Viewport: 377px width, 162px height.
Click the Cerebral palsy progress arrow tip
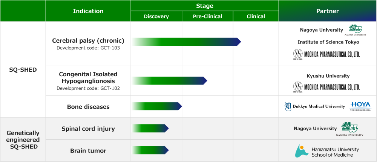[239, 42]
